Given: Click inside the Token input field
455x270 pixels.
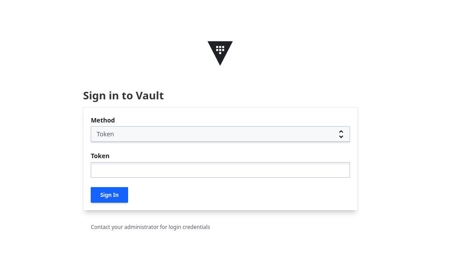Looking at the screenshot, I should (220, 170).
